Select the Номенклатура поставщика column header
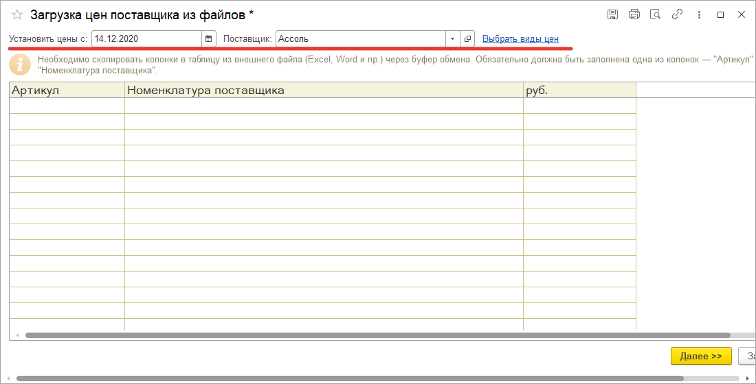756x384 pixels. (x=323, y=91)
